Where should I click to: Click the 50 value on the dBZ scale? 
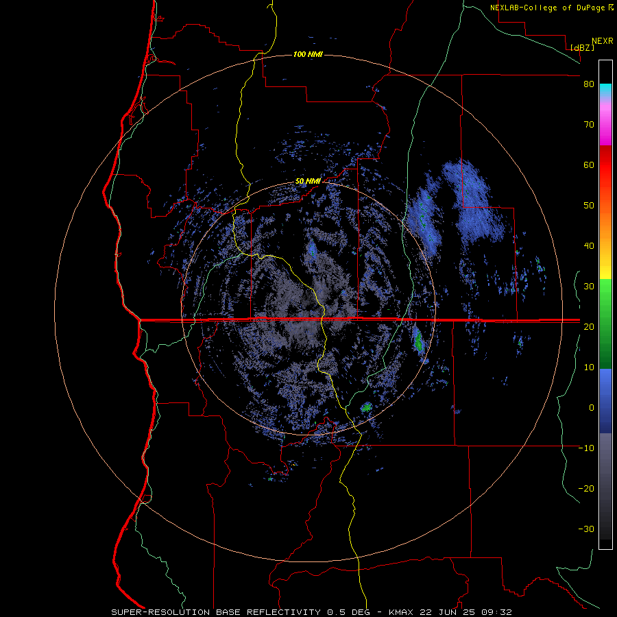coord(589,206)
